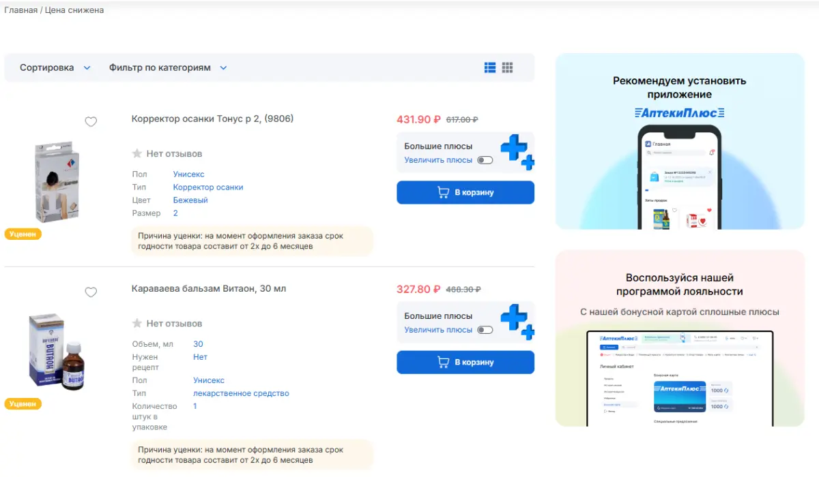Switch to list view layout icon
Viewport: 819px width, 477px height.
490,67
